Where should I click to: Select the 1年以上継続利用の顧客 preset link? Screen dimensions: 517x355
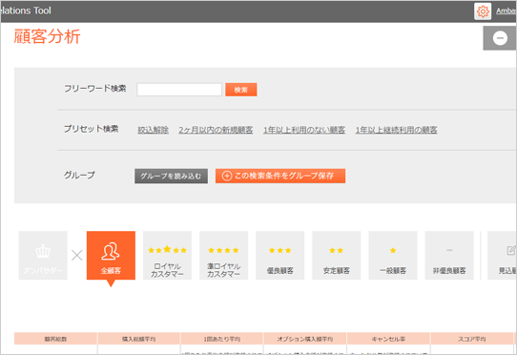pos(396,130)
